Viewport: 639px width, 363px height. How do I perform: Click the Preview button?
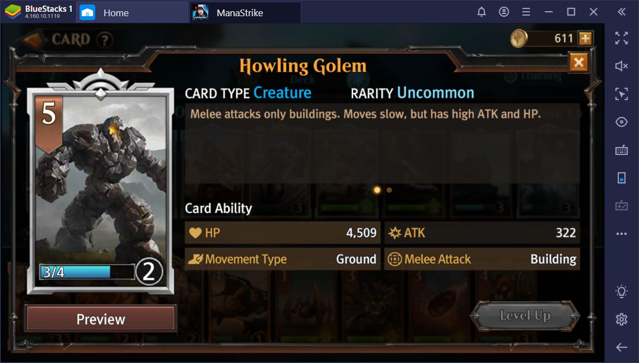(x=101, y=319)
